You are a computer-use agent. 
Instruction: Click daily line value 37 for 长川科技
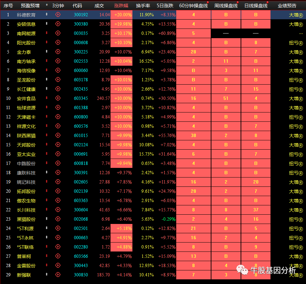point(256,210)
